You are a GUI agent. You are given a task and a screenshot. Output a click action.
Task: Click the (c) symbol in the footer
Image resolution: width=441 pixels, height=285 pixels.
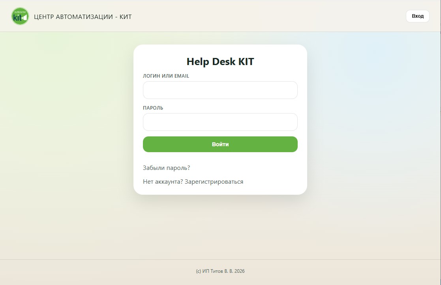198,271
